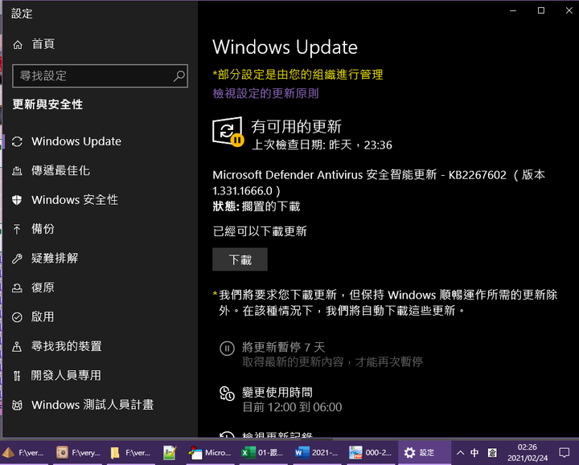Click the KB2267602 update title text
This screenshot has width=579, height=465.
point(379,182)
